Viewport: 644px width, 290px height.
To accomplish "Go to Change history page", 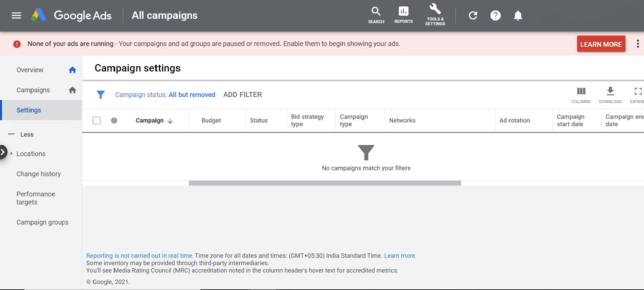I will [x=39, y=174].
